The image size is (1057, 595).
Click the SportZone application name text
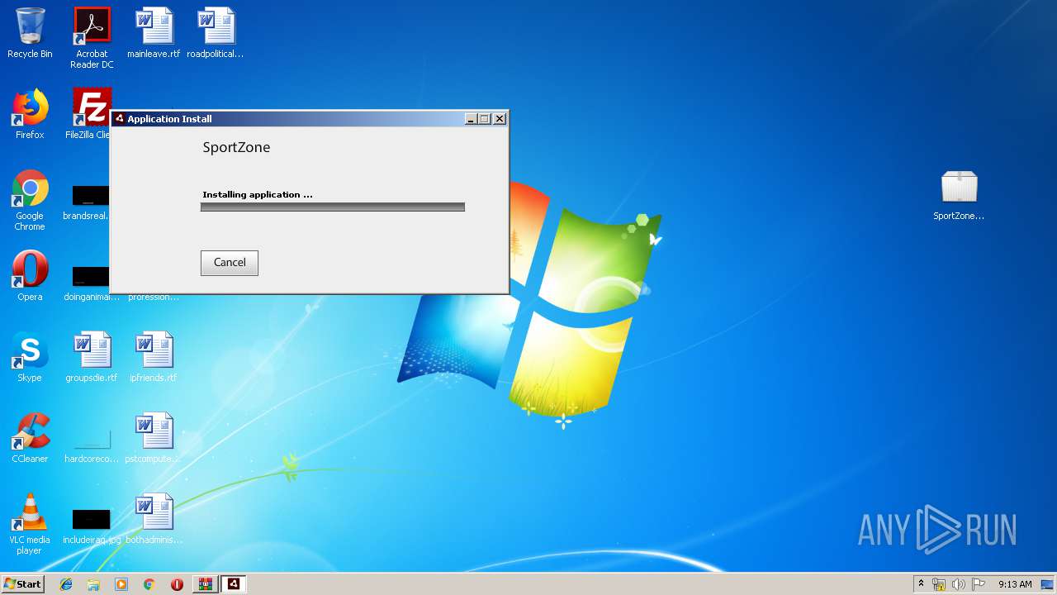click(236, 147)
